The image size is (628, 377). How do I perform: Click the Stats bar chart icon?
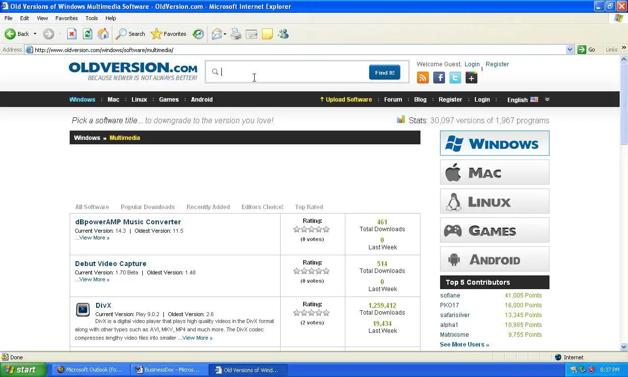coord(401,120)
